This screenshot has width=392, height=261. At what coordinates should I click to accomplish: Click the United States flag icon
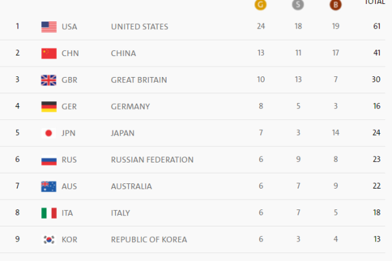click(49, 27)
